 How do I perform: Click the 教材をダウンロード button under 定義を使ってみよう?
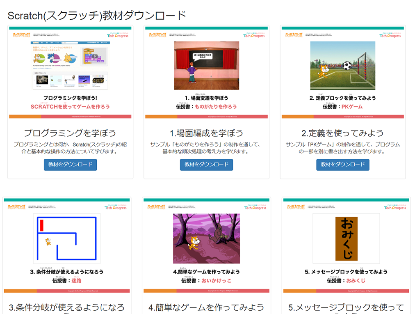click(x=342, y=165)
